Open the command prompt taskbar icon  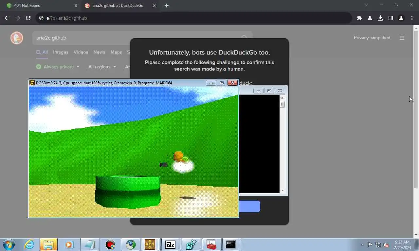231,244
